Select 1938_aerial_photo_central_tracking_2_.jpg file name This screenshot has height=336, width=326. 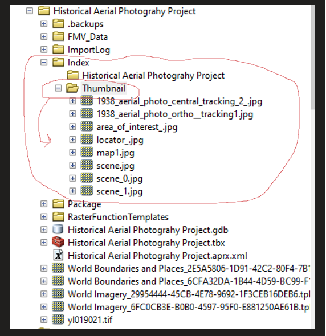pos(180,101)
